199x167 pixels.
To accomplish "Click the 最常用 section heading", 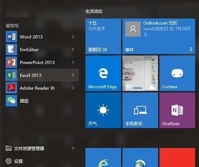I will (12, 26).
